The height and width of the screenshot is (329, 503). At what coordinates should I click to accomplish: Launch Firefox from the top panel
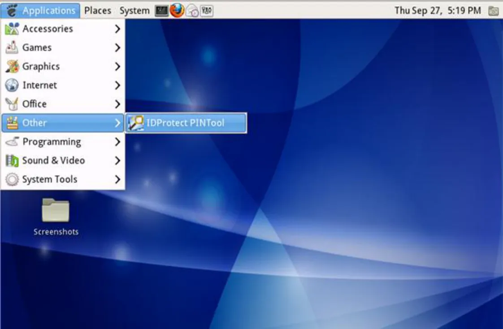[x=177, y=10]
